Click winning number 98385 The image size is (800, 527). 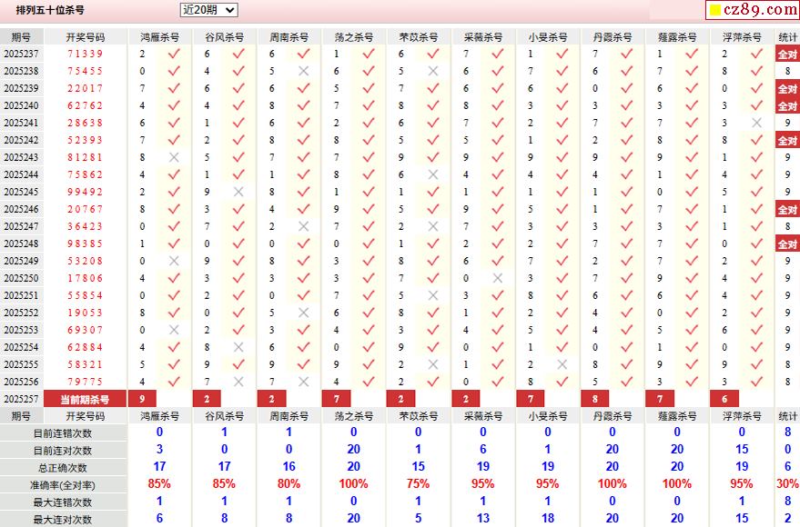point(86,244)
